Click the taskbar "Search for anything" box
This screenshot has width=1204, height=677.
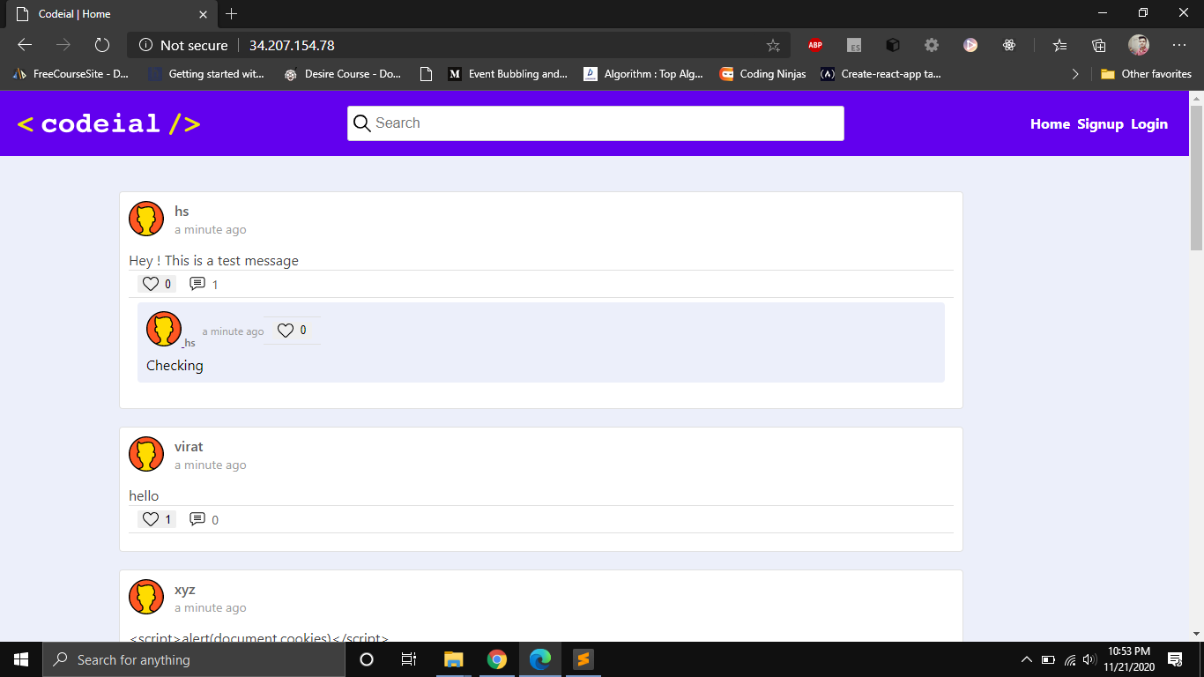[x=194, y=659]
